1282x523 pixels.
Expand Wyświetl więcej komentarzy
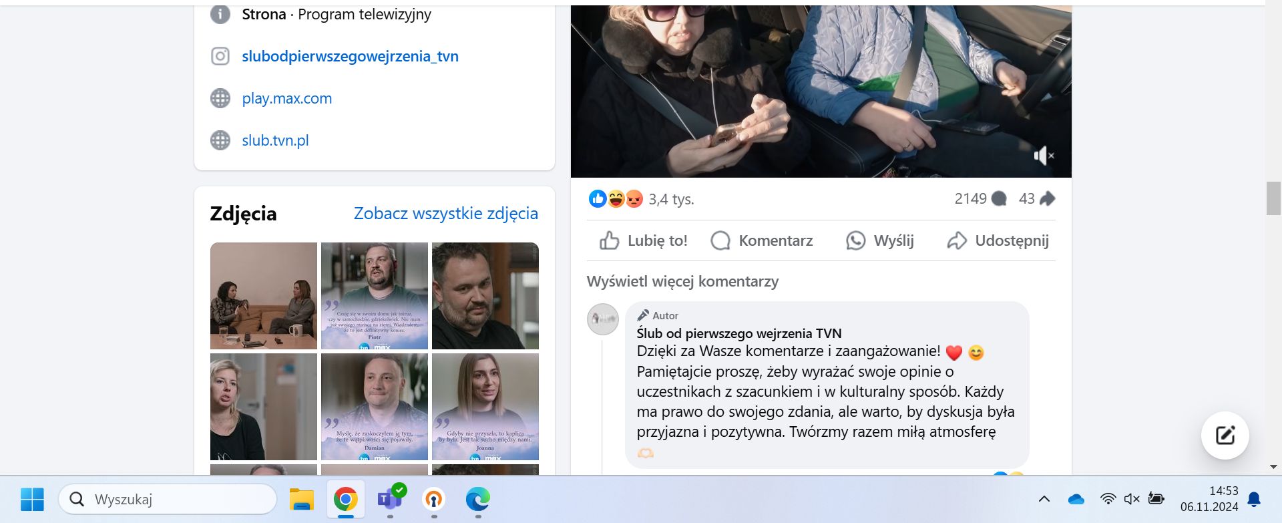(682, 281)
